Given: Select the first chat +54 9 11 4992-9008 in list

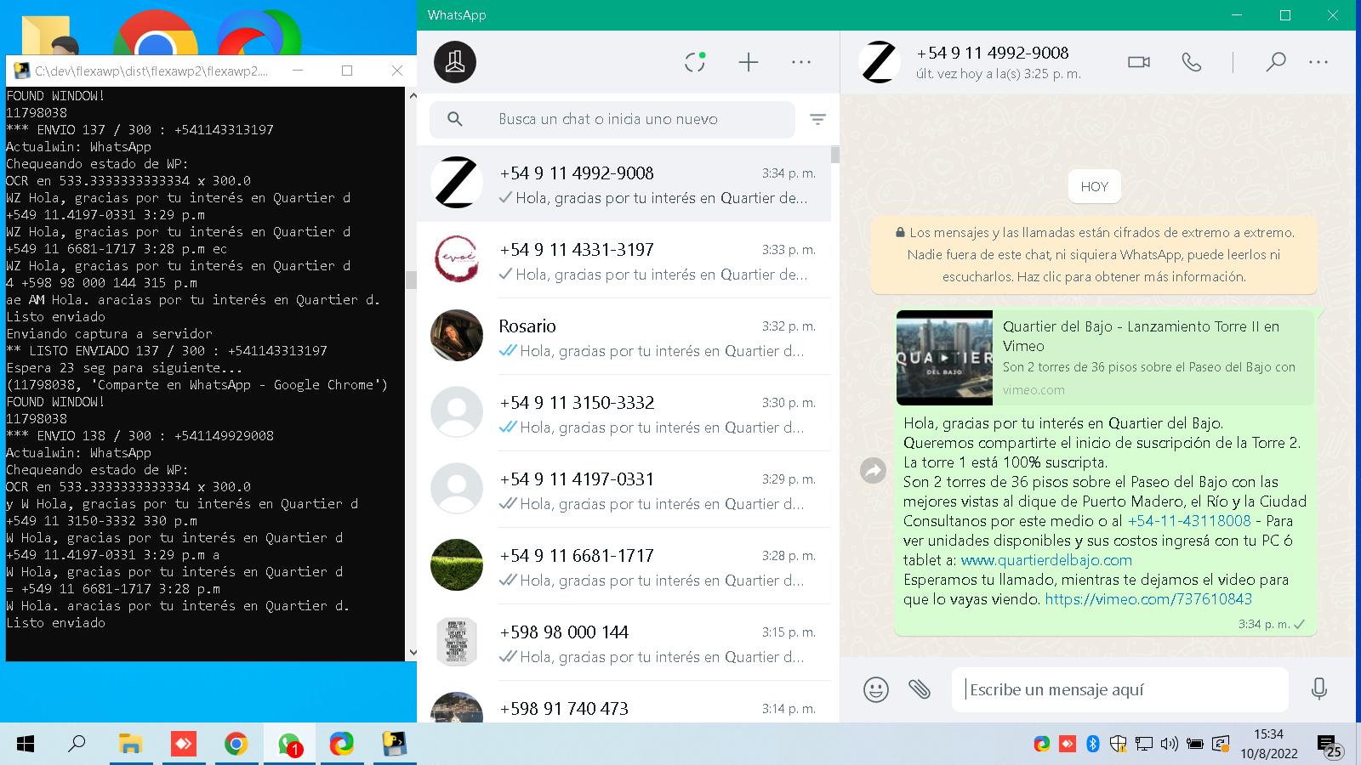Looking at the screenshot, I should pos(624,184).
